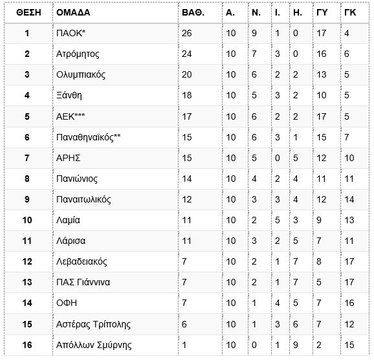Select the ΠΑΟΚ* team name

pos(71,33)
